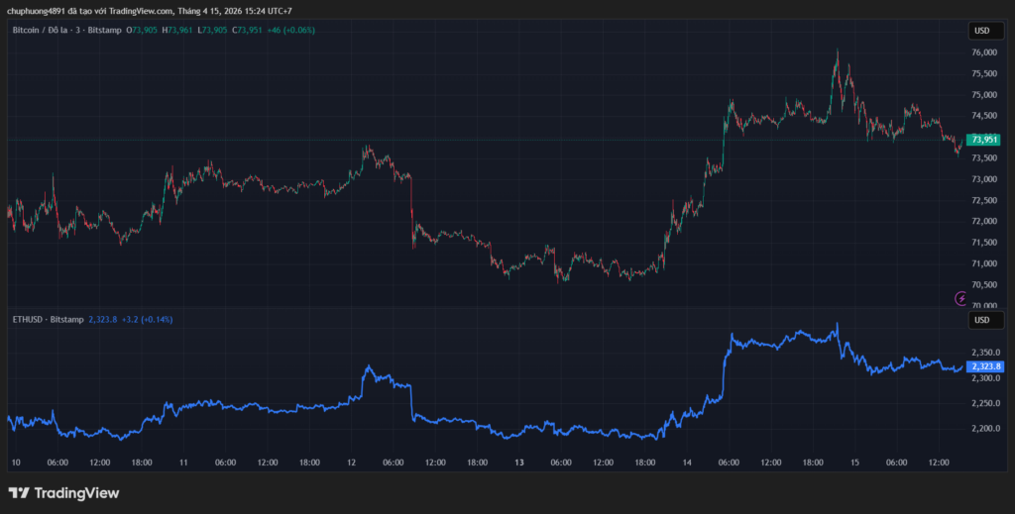Image resolution: width=1015 pixels, height=514 pixels.
Task: Click date label 14 on time axis
Action: click(x=686, y=463)
